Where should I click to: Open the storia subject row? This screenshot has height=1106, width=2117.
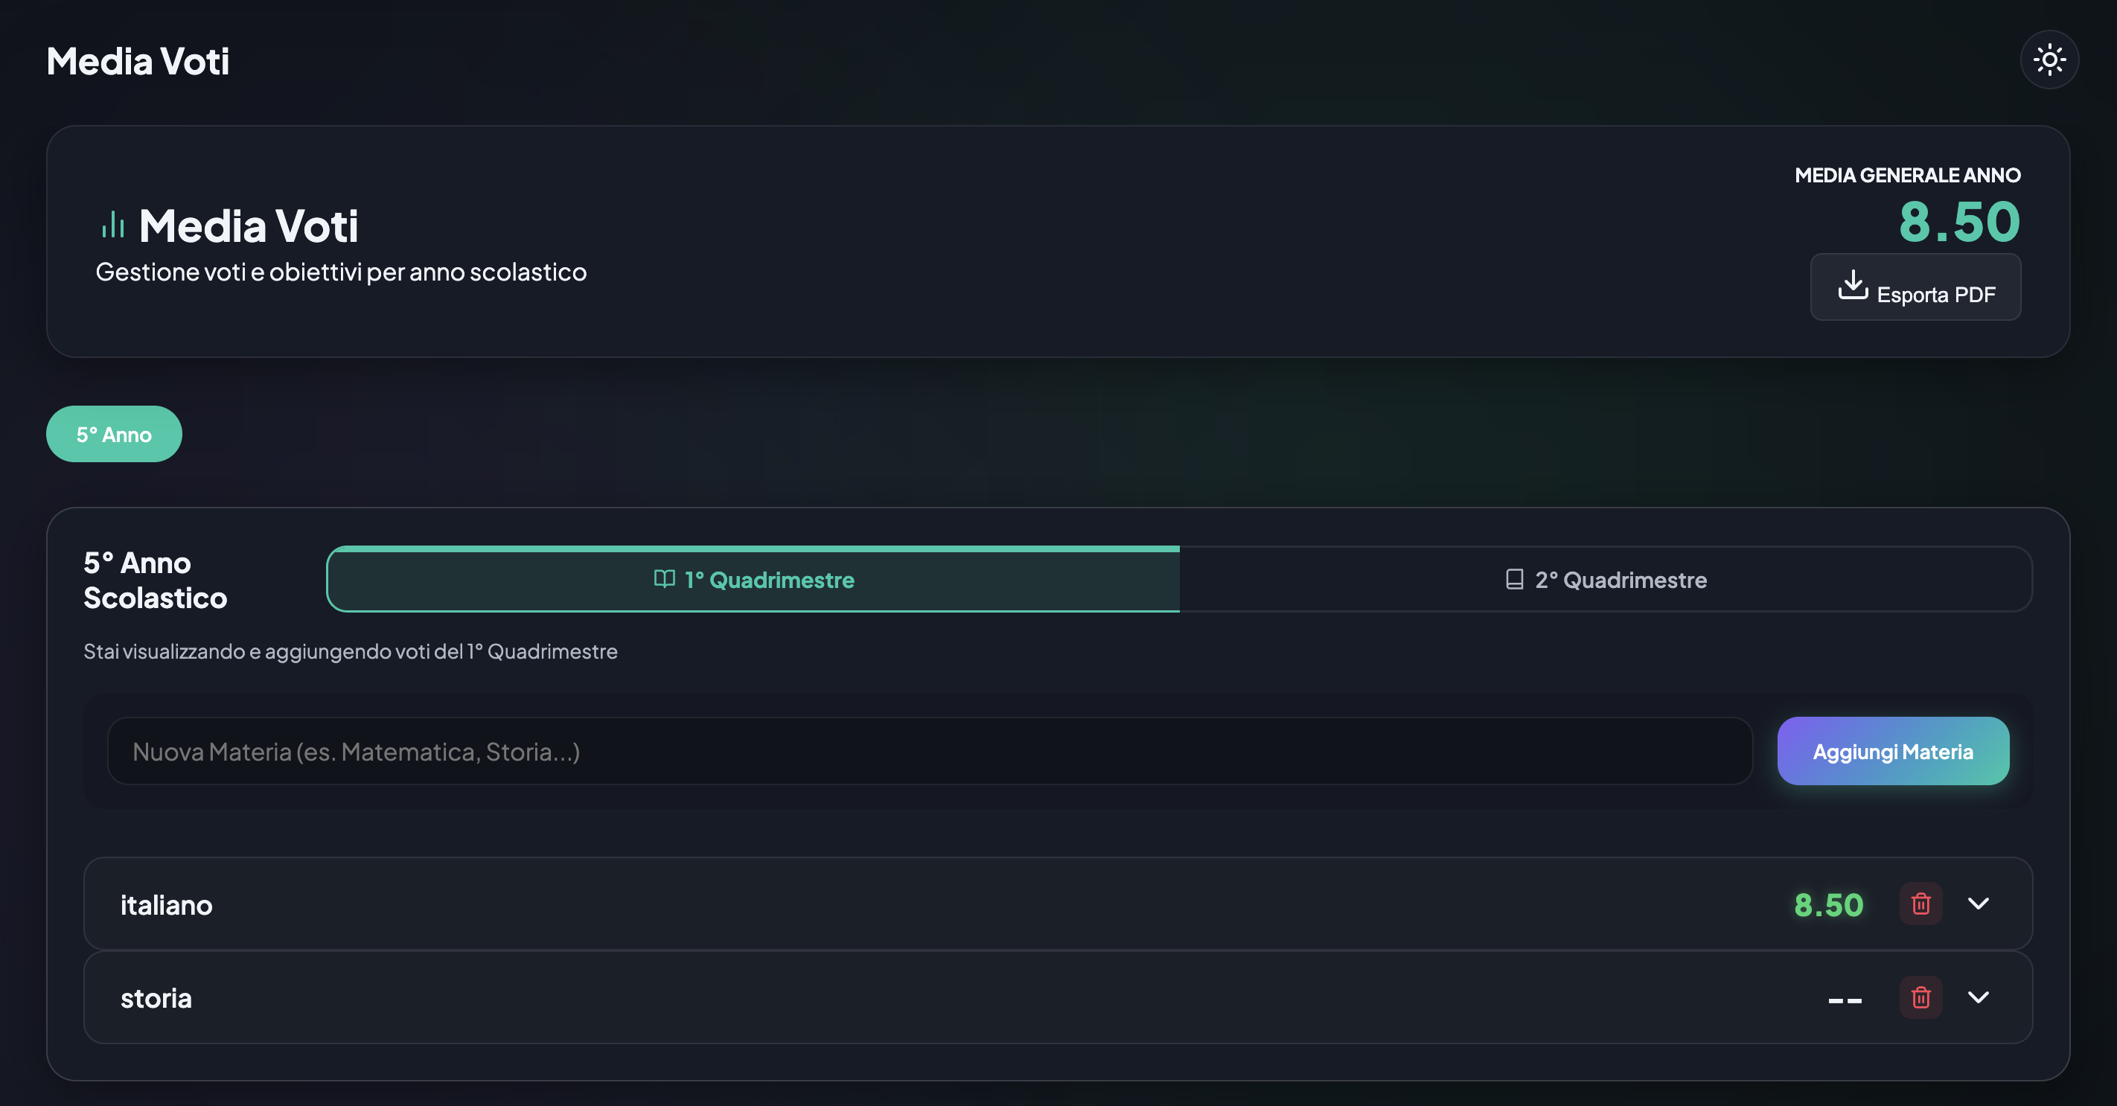tap(1058, 997)
